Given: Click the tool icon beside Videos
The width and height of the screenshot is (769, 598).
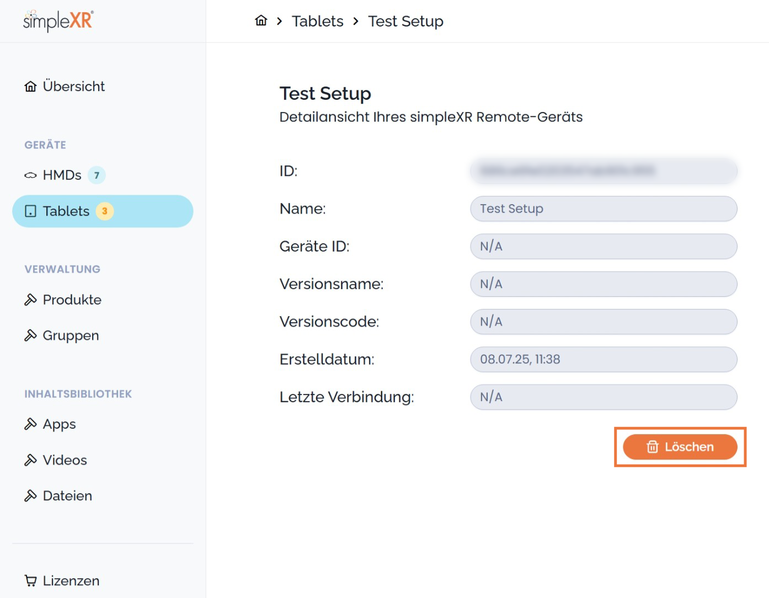Looking at the screenshot, I should [31, 460].
